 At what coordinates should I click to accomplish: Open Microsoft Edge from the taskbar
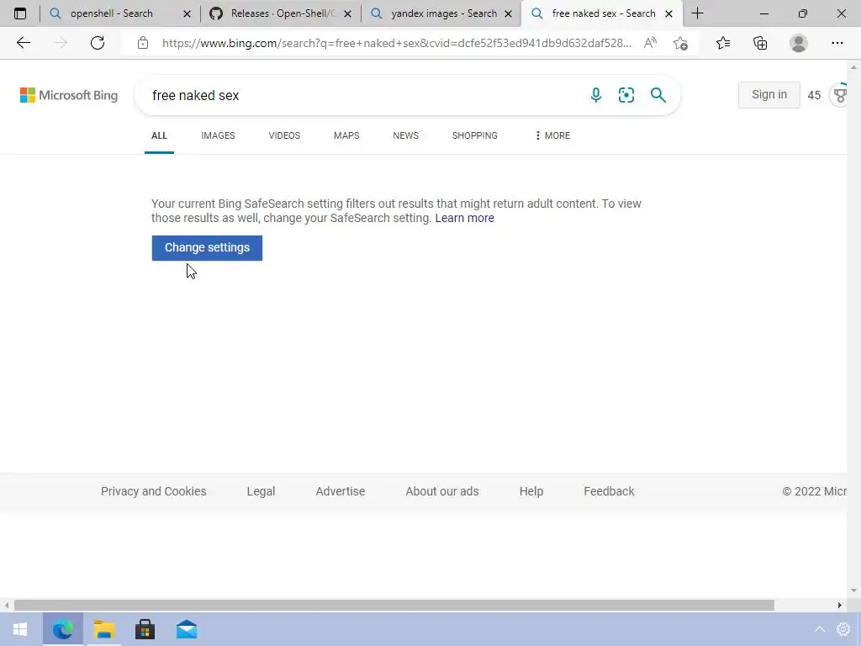[x=62, y=629]
